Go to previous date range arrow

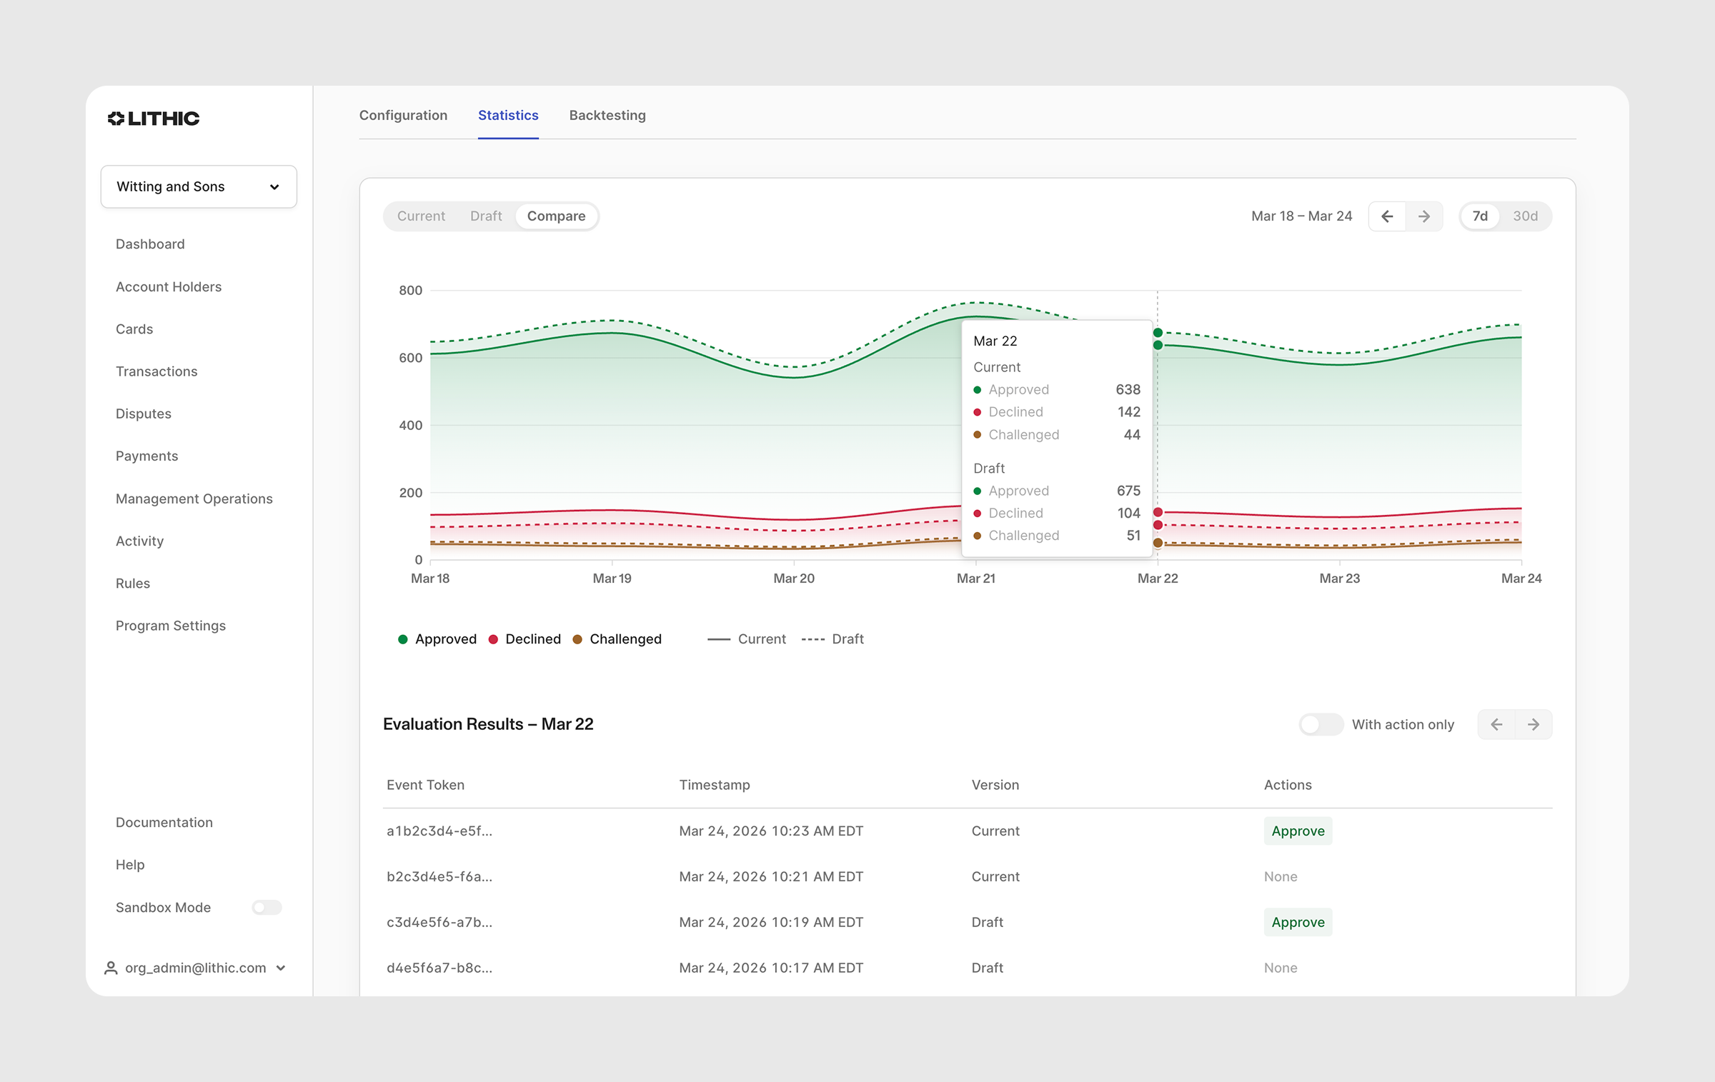click(x=1387, y=216)
